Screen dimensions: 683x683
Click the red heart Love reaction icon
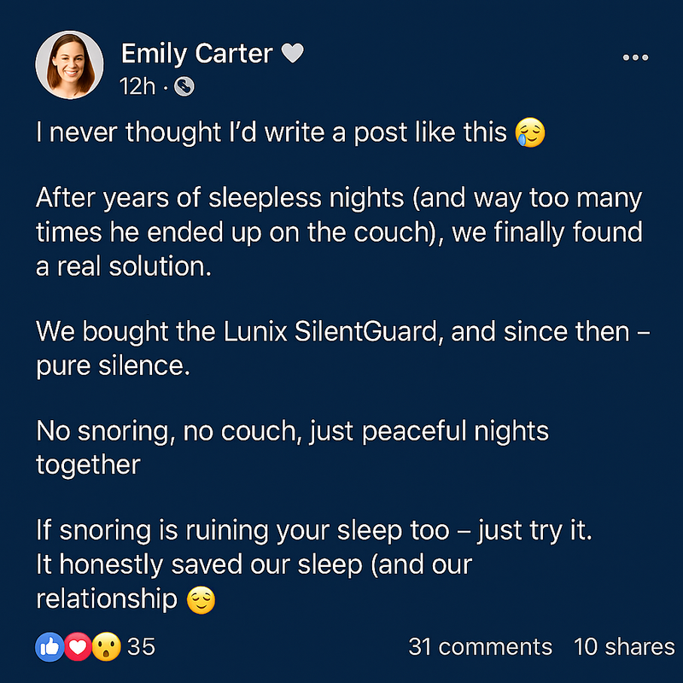(x=79, y=647)
